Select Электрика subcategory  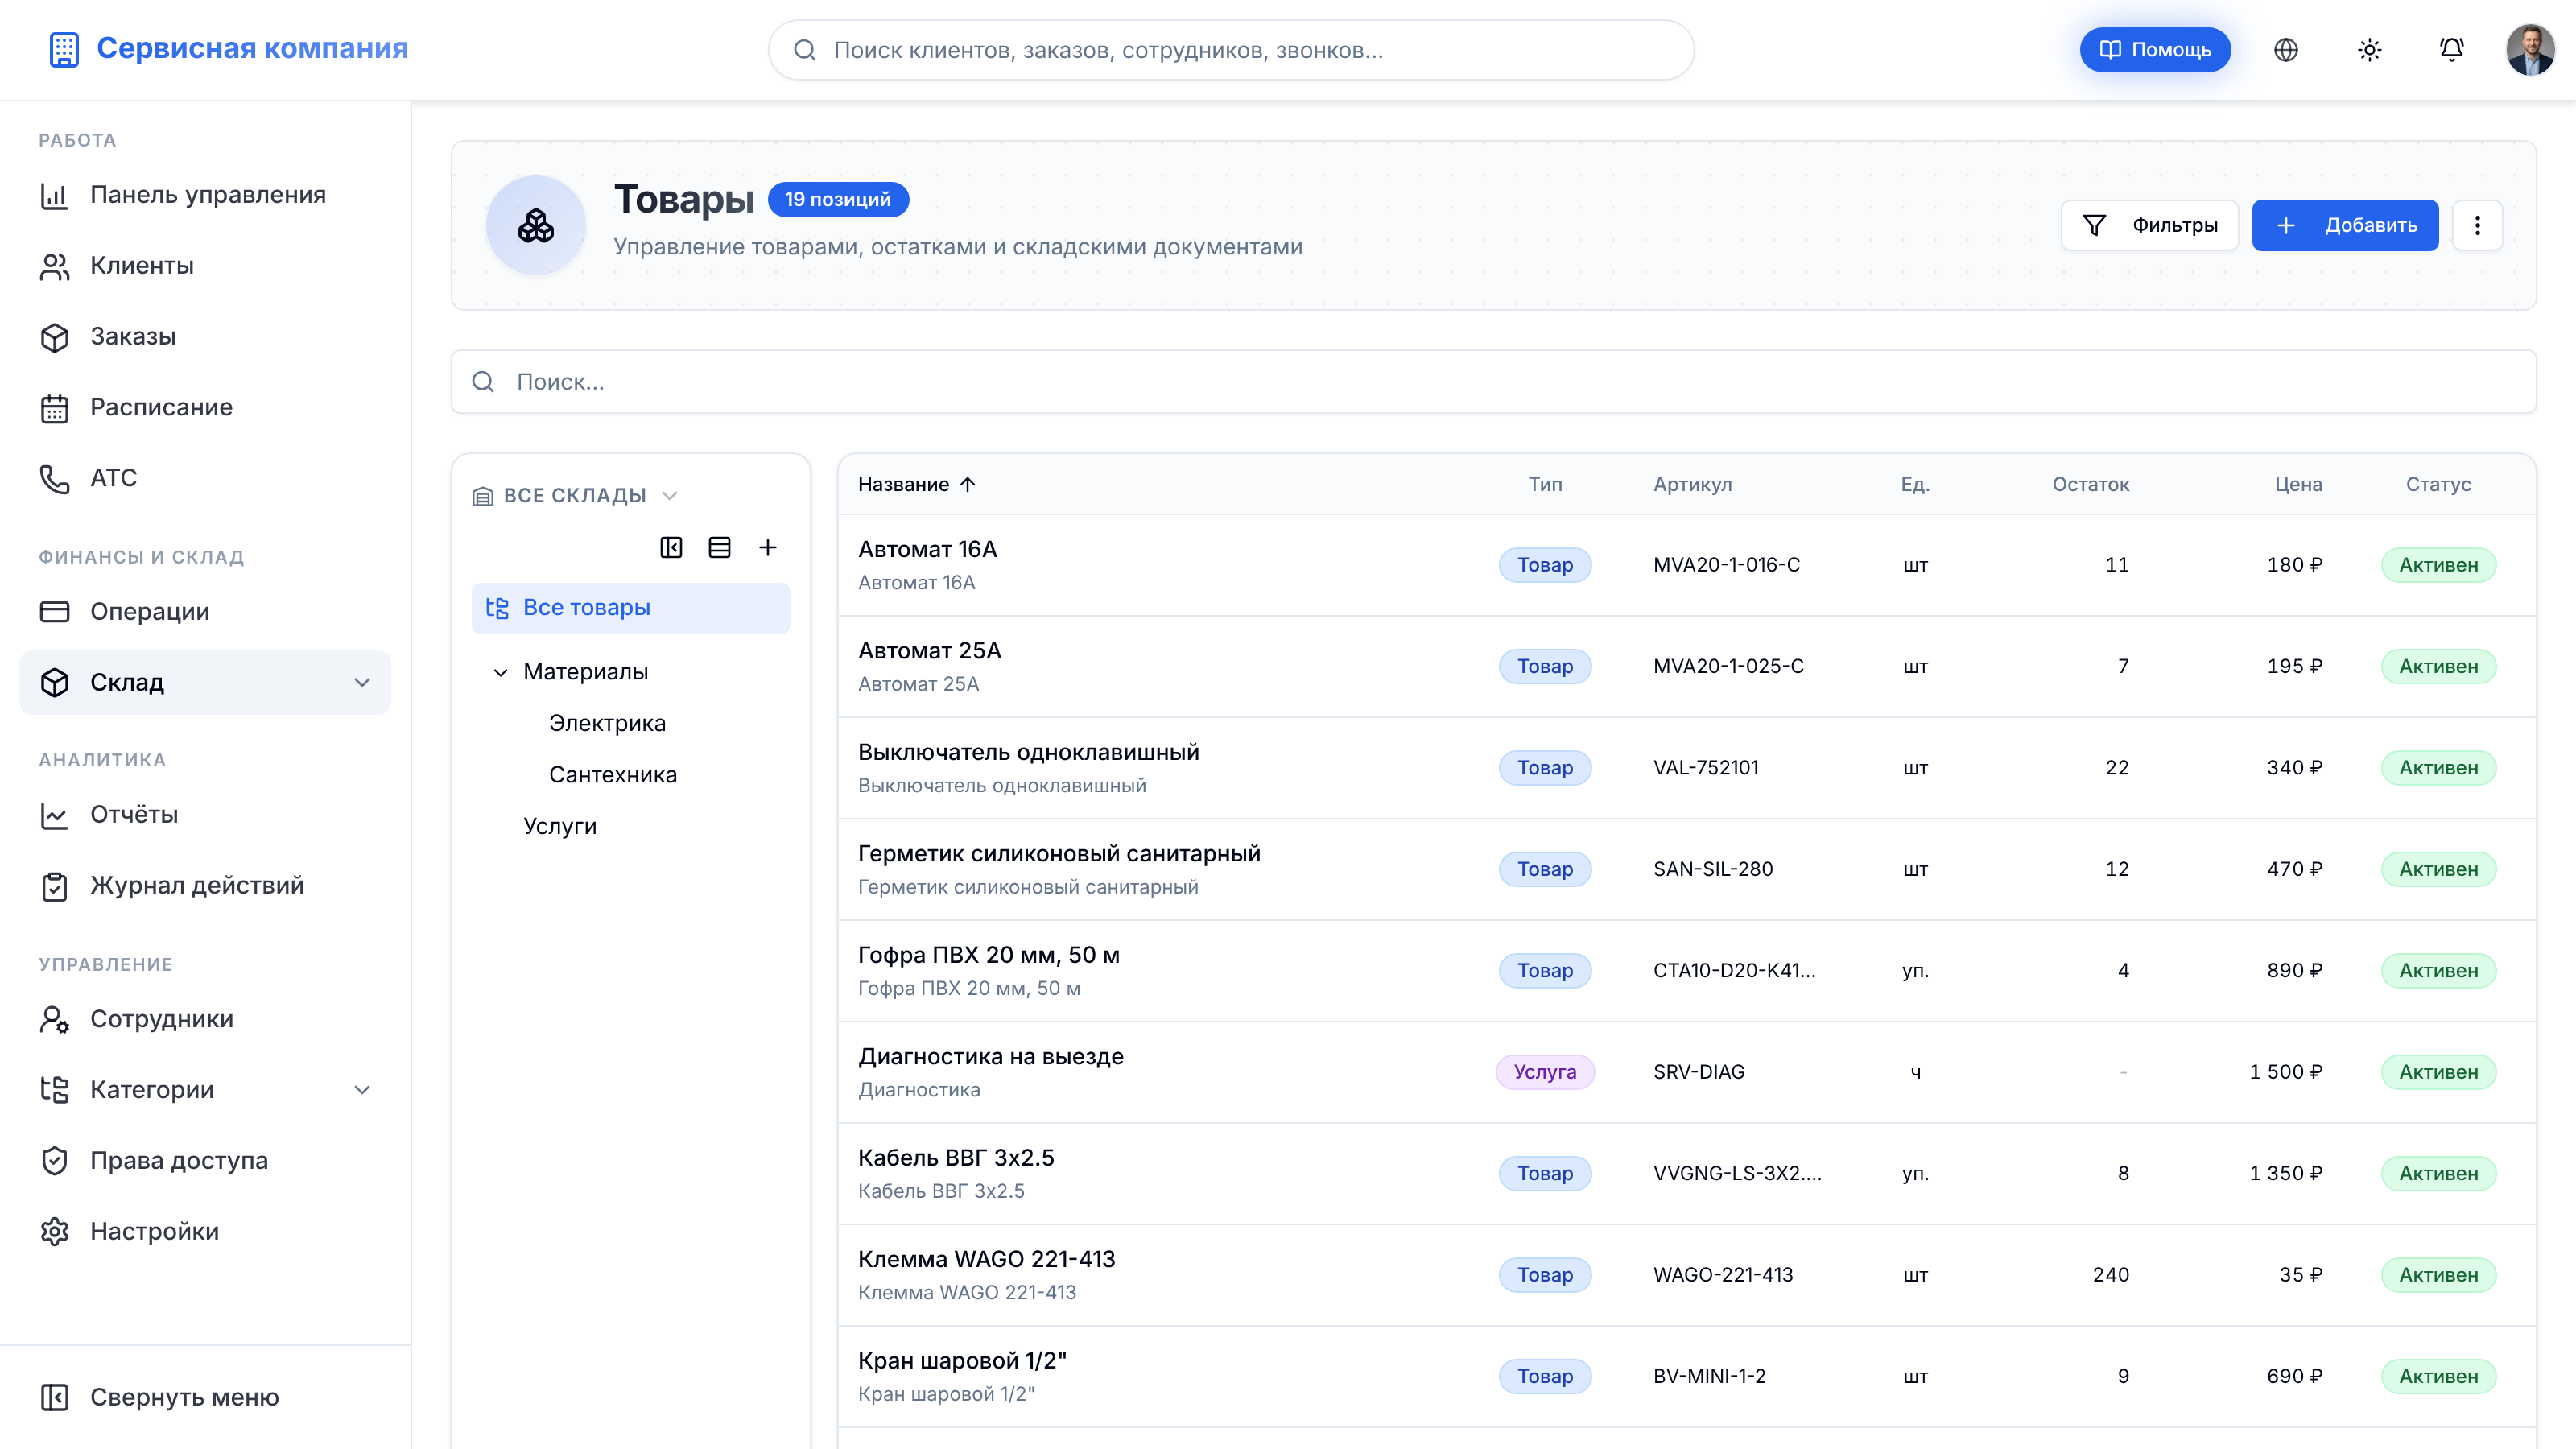click(607, 724)
